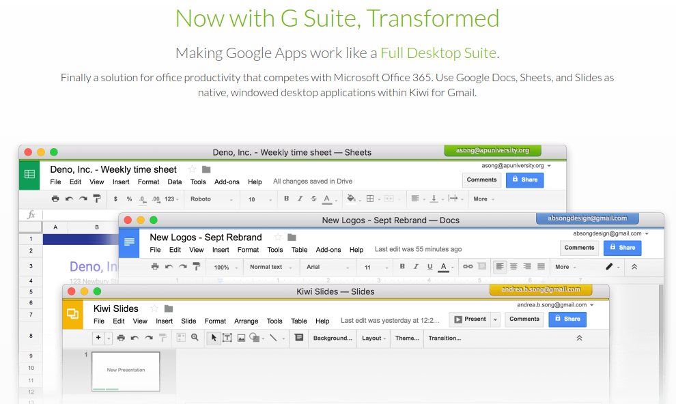This screenshot has width=676, height=404.
Task: Move the Sheets document to a folder
Action: [x=206, y=169]
